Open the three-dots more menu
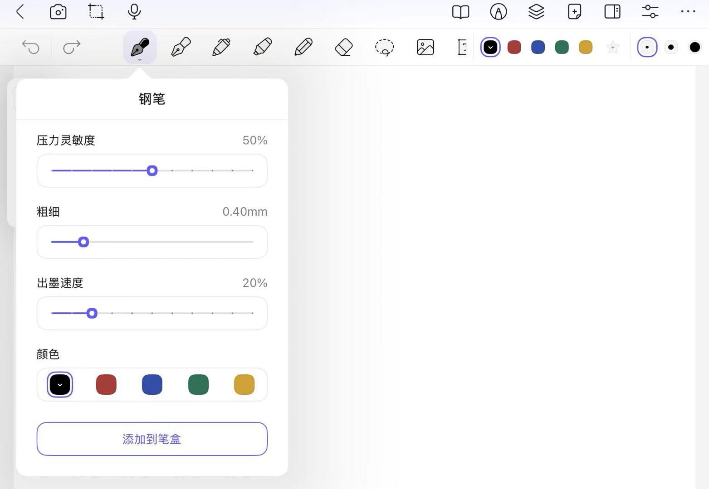Viewport: 709px width, 489px height. [688, 12]
